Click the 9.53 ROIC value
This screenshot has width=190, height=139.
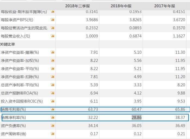[x=181, y=101]
